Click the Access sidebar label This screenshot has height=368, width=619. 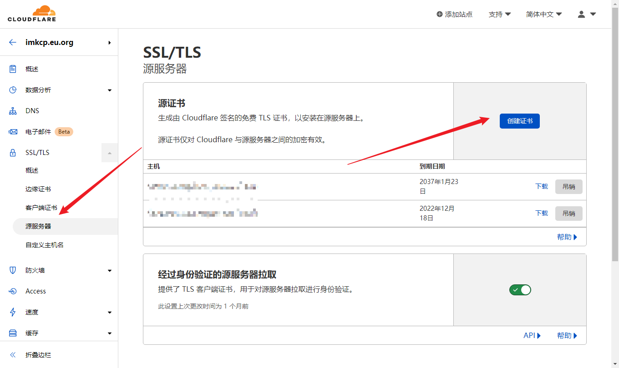[x=36, y=291]
